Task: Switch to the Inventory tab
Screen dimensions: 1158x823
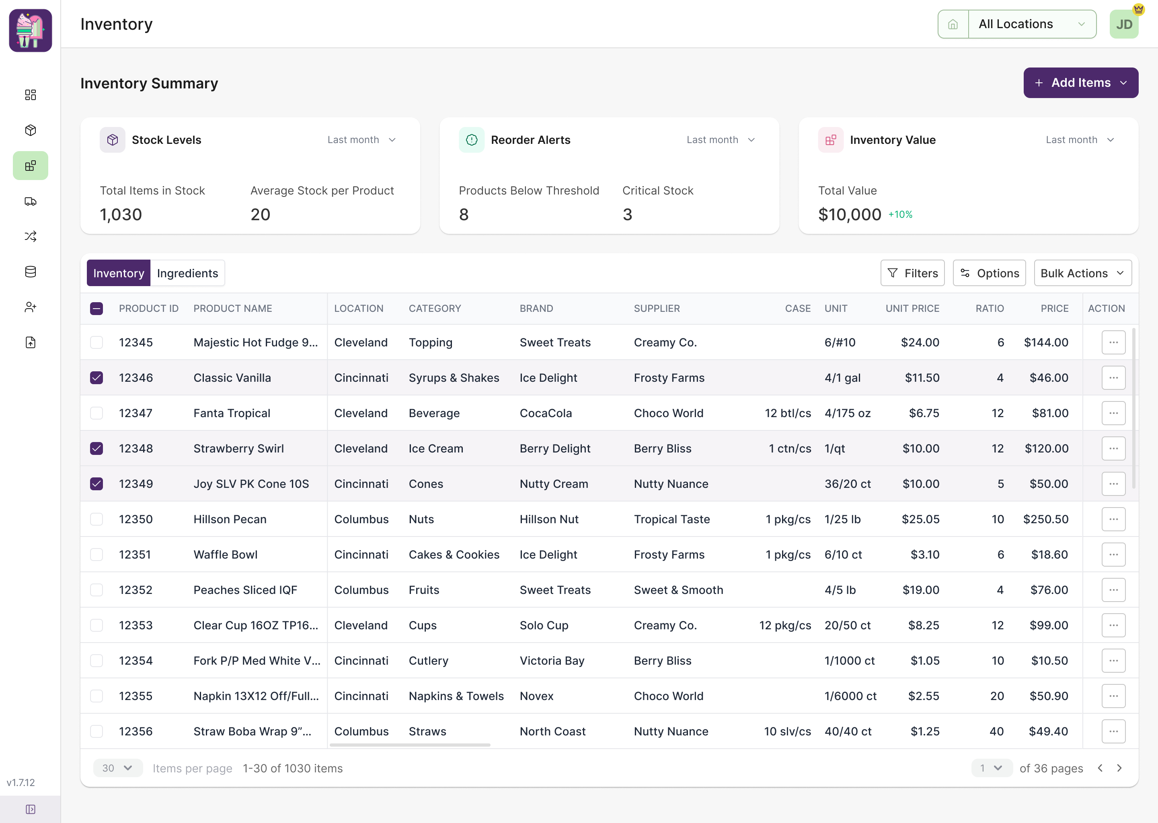Action: point(119,273)
